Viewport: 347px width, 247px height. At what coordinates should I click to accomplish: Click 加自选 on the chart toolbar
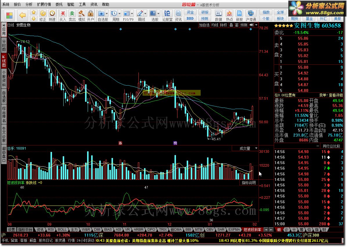tap(204, 25)
